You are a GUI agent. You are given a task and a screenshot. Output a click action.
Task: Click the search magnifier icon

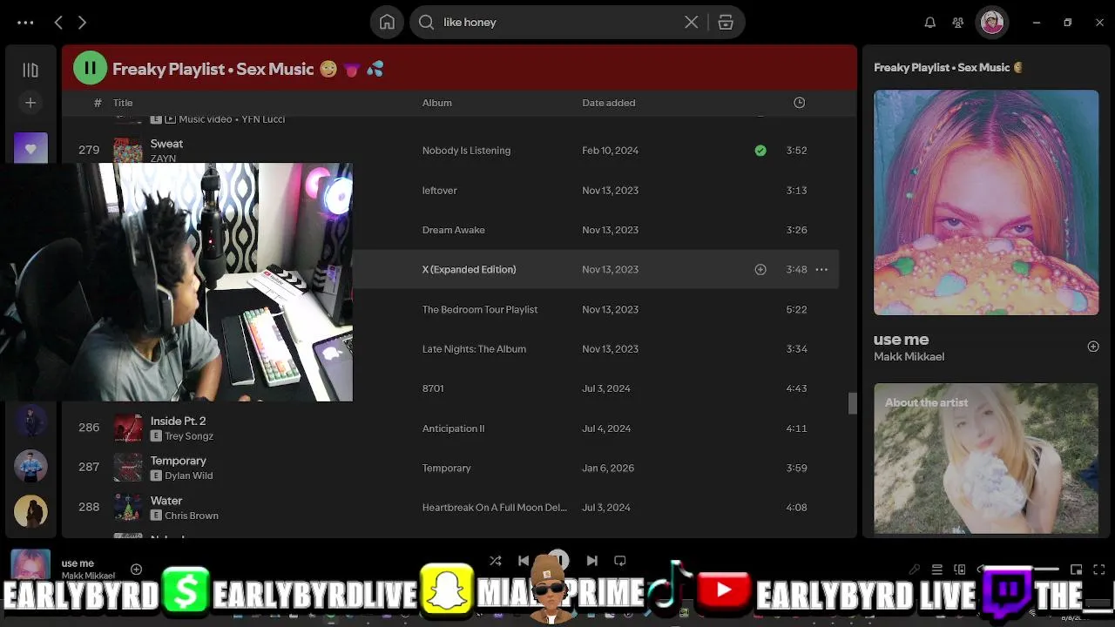tap(426, 23)
